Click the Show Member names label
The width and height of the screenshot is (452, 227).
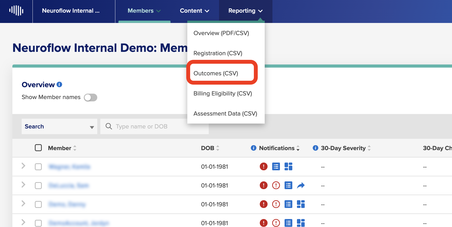tap(51, 97)
